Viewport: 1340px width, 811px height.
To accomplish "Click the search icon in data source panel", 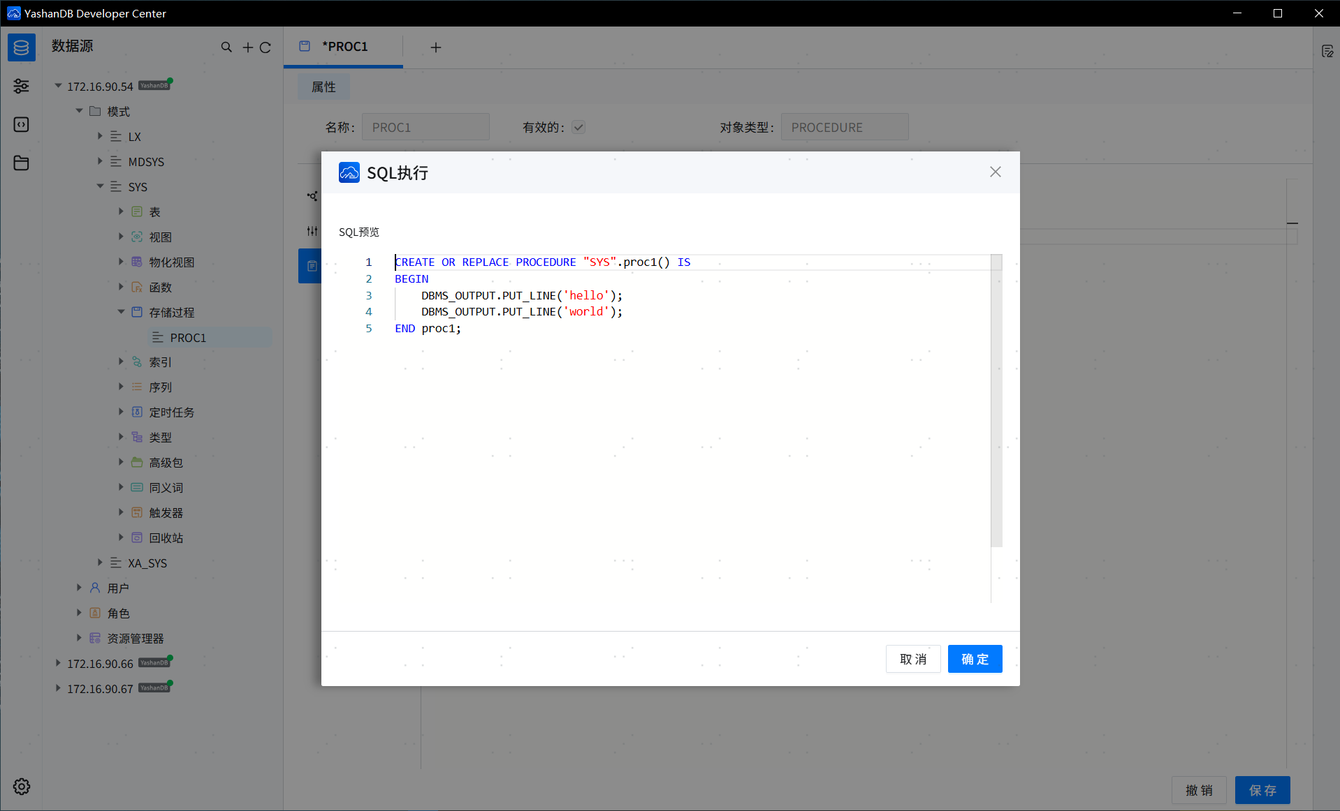I will click(226, 47).
